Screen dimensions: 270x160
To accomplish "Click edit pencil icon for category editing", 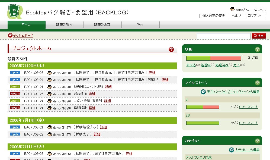I will tap(232, 150).
